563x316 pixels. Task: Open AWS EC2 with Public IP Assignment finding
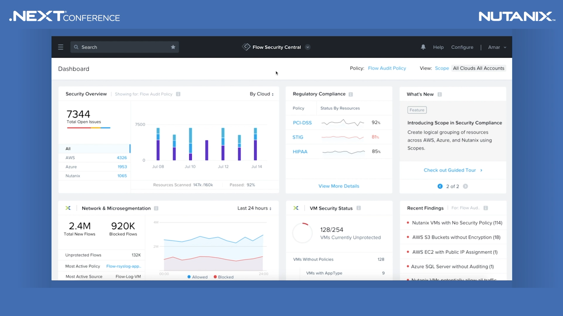click(x=455, y=252)
